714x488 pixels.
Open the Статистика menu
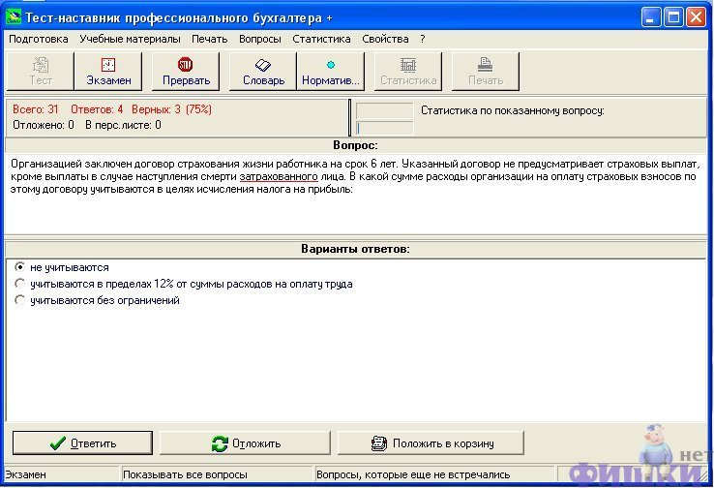click(x=321, y=39)
